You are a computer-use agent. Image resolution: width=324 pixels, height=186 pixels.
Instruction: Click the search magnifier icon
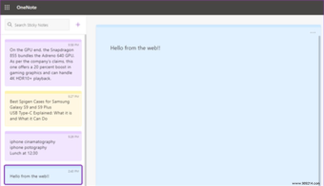(10, 24)
